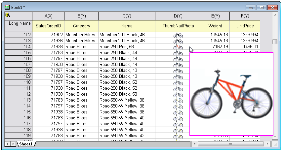Select row 110 header
This screenshot has height=152, width=283.
click(x=18, y=82)
